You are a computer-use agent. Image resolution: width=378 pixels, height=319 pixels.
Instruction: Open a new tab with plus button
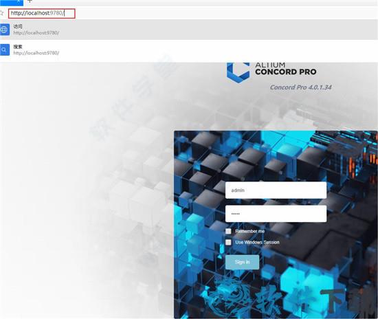(30, 1)
